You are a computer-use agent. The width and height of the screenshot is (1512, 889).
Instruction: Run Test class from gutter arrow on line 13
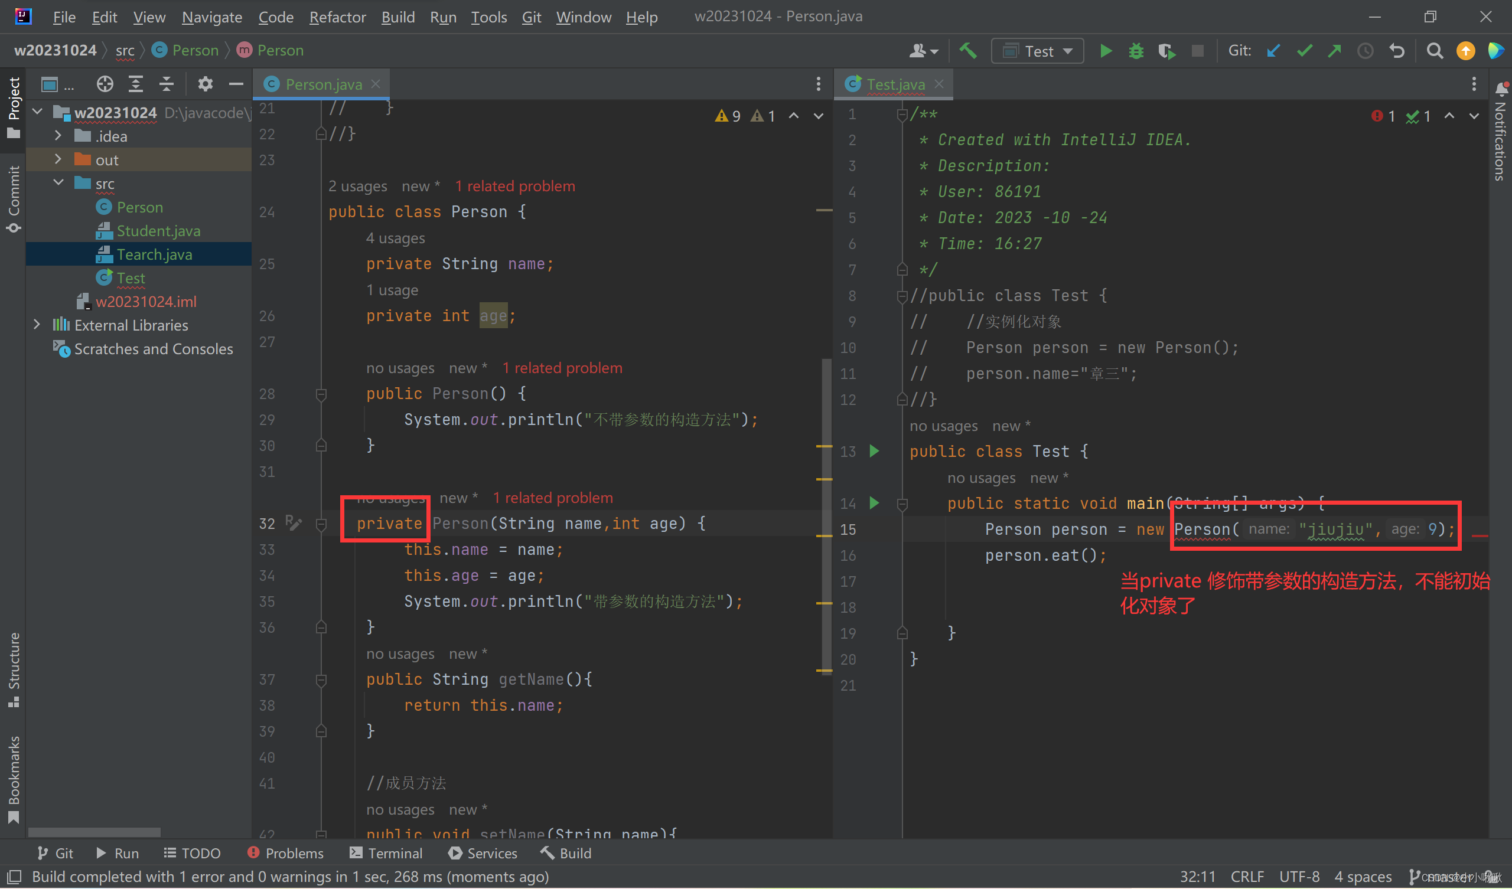pos(874,451)
